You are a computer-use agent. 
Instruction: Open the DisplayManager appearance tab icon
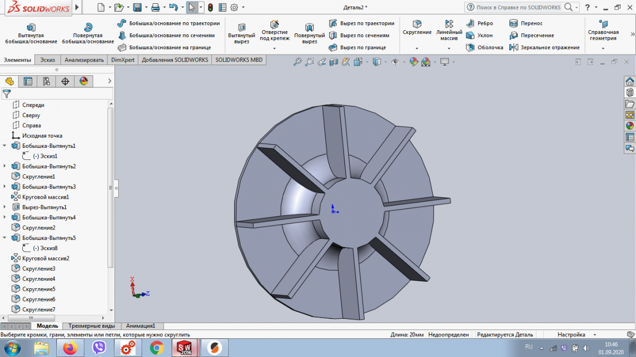coord(83,81)
